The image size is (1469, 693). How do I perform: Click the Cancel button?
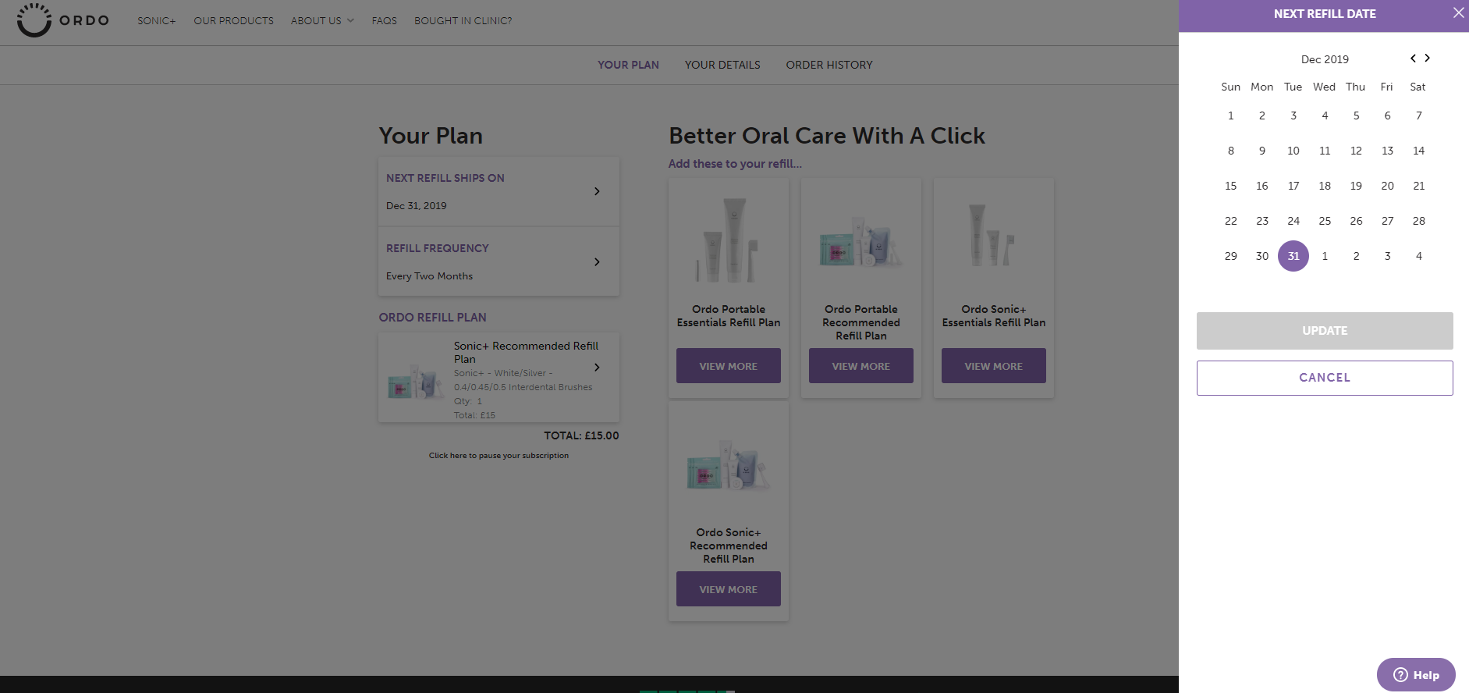pos(1325,378)
